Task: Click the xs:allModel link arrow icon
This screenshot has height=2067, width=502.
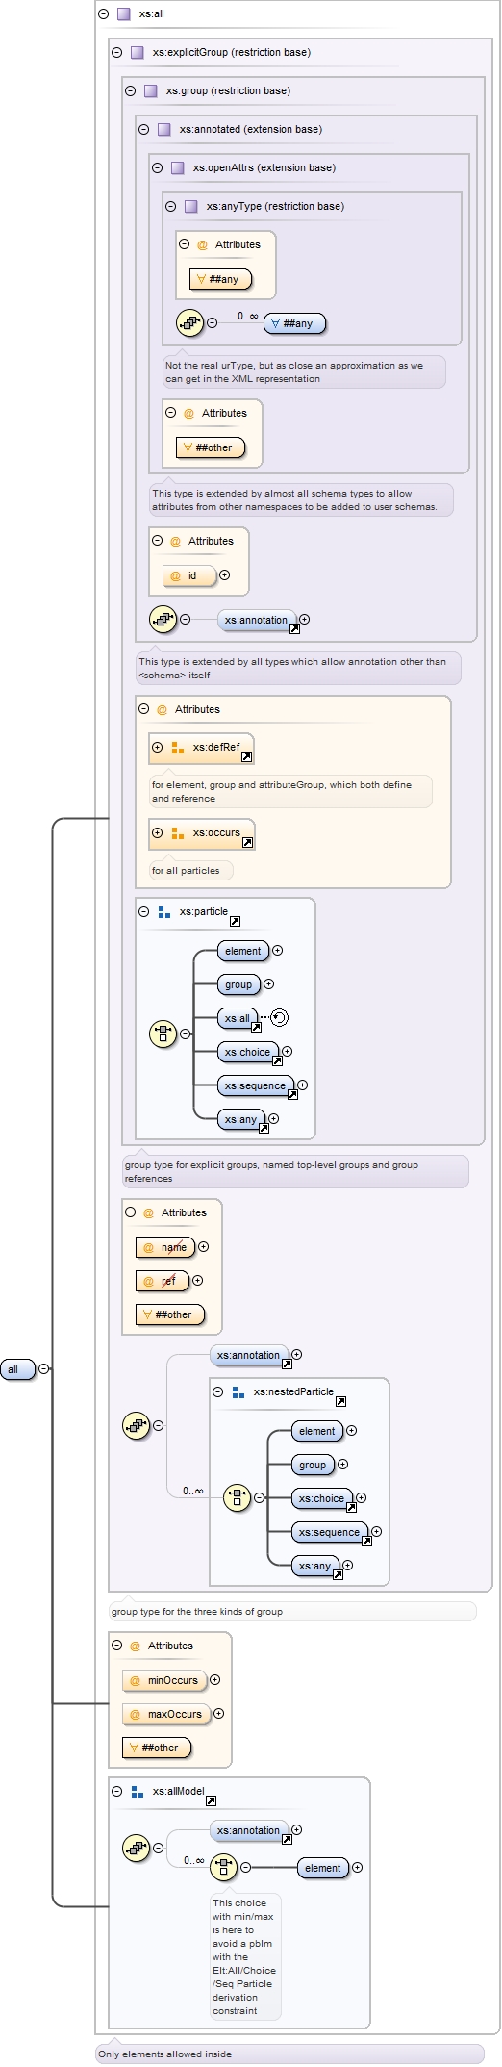Action: [x=211, y=1800]
